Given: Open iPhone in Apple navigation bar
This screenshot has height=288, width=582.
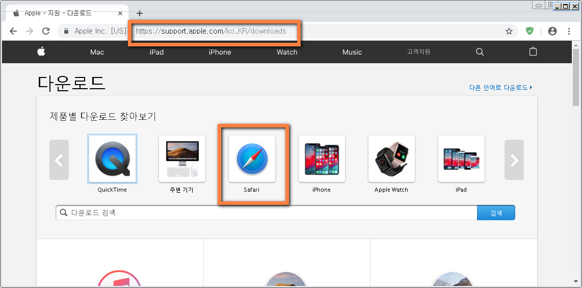Looking at the screenshot, I should point(220,52).
